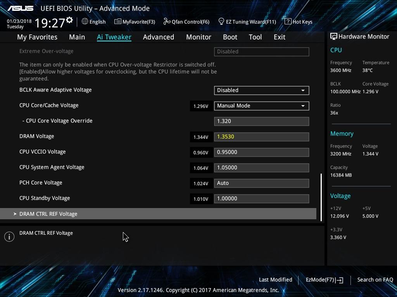Select the CPU VCCIO Voltage label
This screenshot has width=397, height=297.
click(x=43, y=152)
